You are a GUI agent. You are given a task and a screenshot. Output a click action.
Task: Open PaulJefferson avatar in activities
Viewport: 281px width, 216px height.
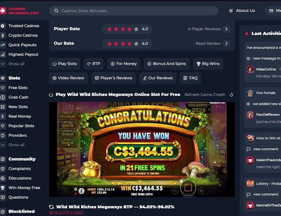[x=250, y=115]
